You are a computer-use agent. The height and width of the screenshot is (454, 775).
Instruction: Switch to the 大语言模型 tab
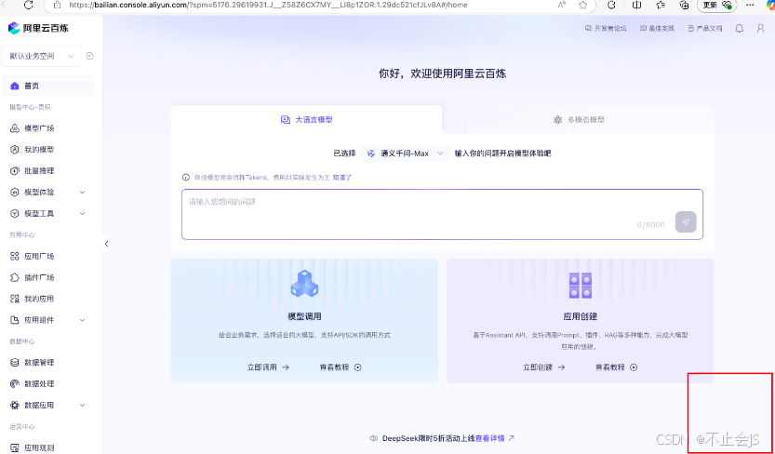click(x=306, y=120)
